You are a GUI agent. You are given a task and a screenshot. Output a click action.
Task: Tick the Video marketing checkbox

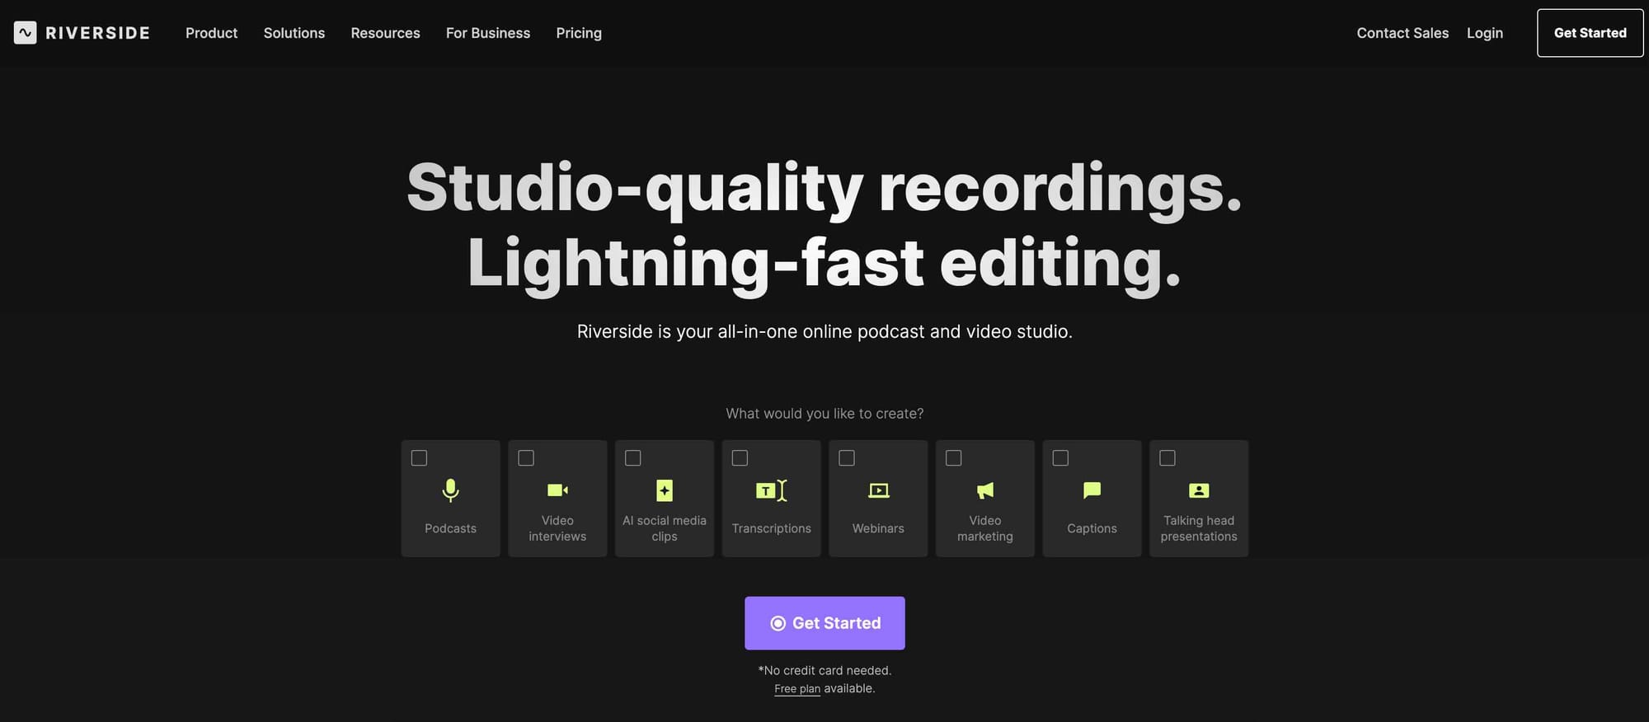[954, 457]
